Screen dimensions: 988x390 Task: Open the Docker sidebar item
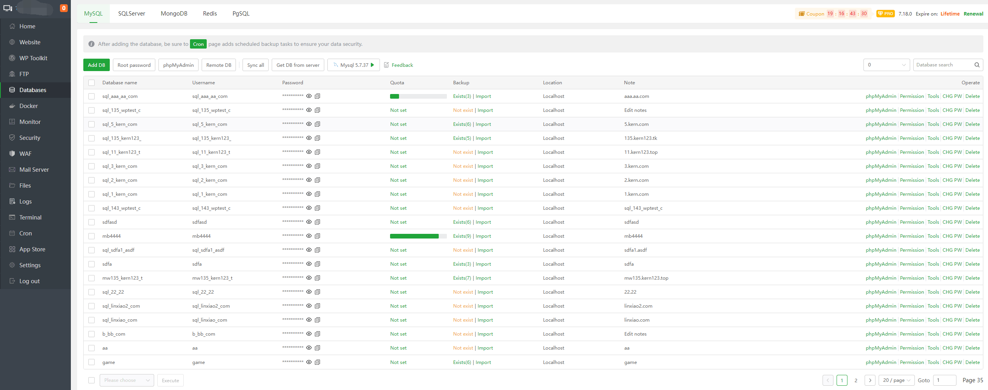(28, 106)
